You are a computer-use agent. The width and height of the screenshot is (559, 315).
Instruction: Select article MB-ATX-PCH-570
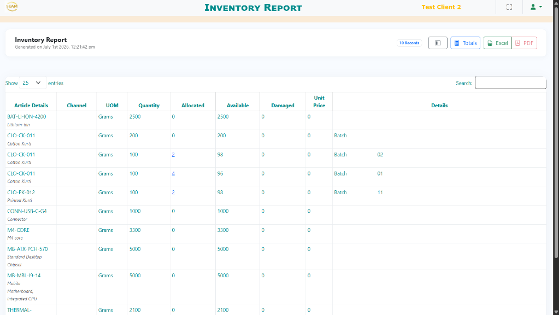(27, 249)
